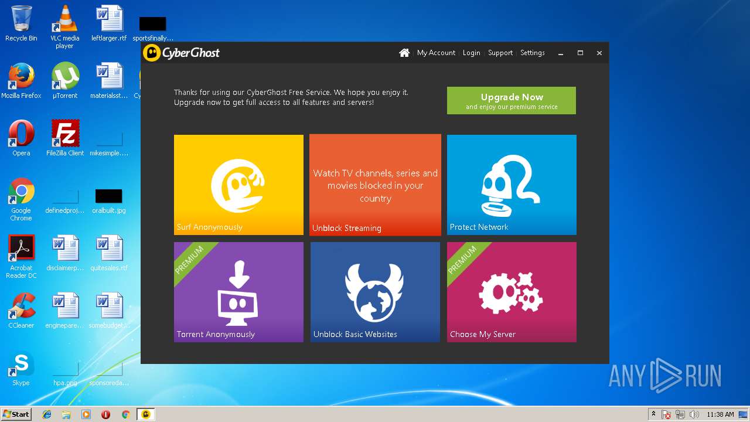The image size is (750, 422).
Task: Select the sponsoreda file on desktop
Action: (x=109, y=373)
